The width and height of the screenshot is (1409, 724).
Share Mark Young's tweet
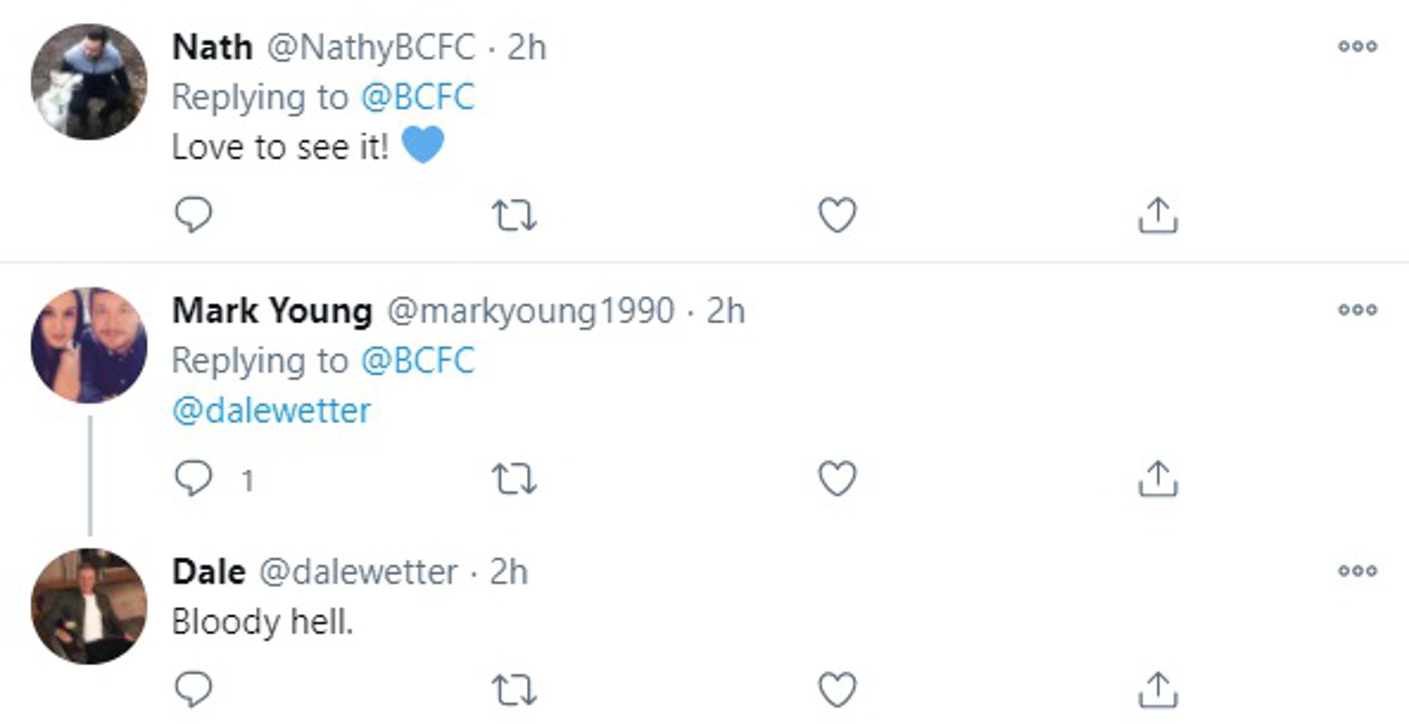1158,479
